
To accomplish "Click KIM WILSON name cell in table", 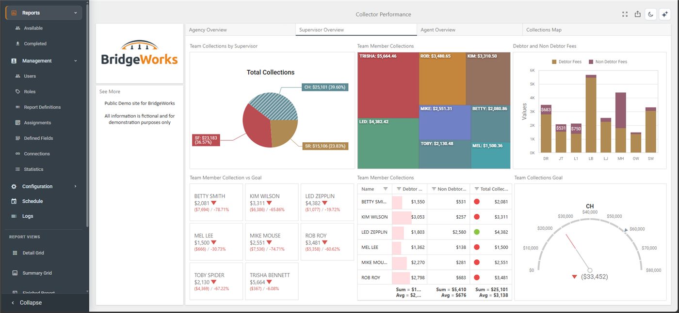I will click(374, 217).
